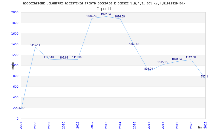Click the association chart title text
The width and height of the screenshot is (208, 130).
[104, 3]
